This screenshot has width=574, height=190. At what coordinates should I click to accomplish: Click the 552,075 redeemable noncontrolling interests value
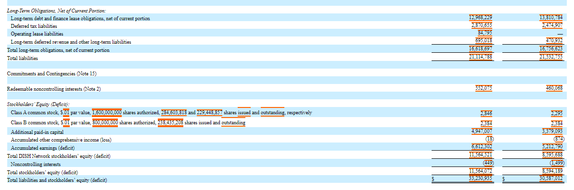click(484, 89)
